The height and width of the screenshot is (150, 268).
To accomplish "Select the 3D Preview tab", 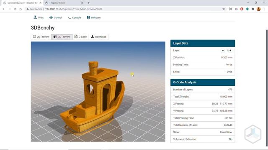I will (62, 37).
